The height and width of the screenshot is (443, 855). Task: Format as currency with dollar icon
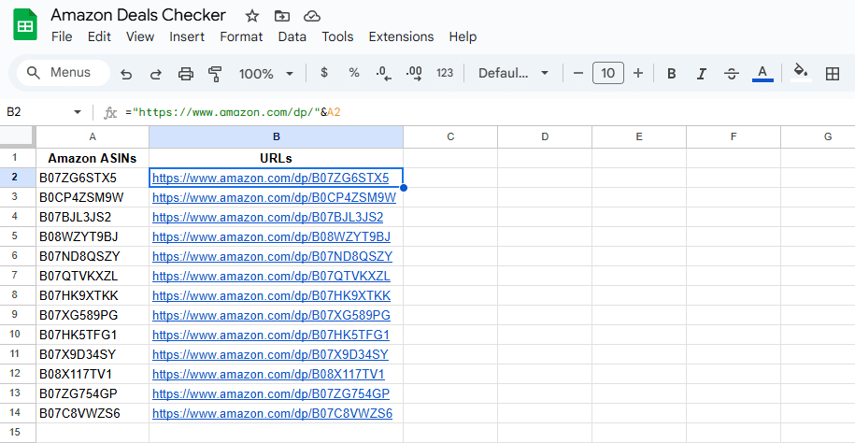coord(324,73)
